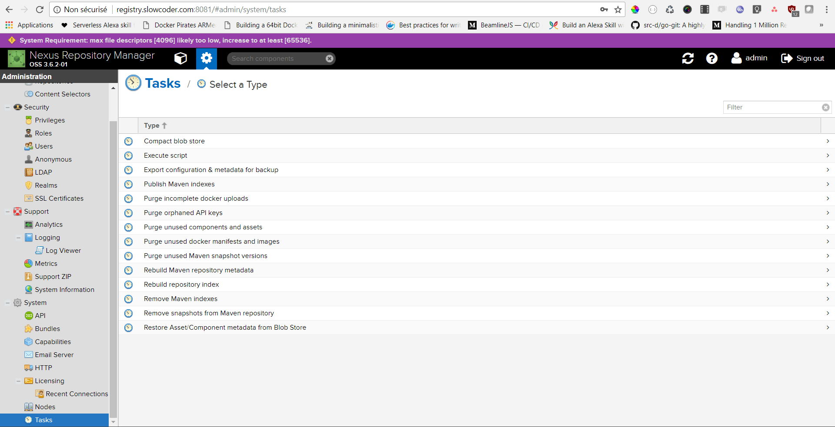Open the Help question mark icon
Screen dimensions: 835x427
click(x=711, y=58)
